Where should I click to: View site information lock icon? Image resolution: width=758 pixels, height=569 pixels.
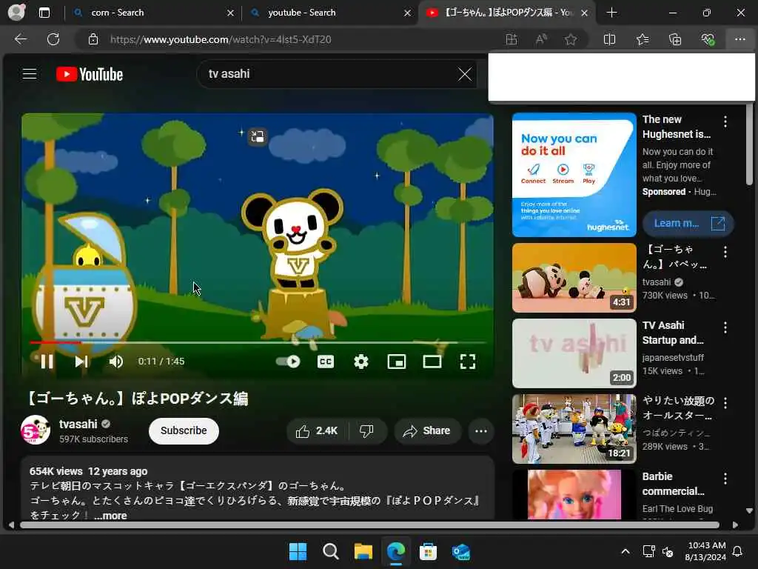coord(93,39)
